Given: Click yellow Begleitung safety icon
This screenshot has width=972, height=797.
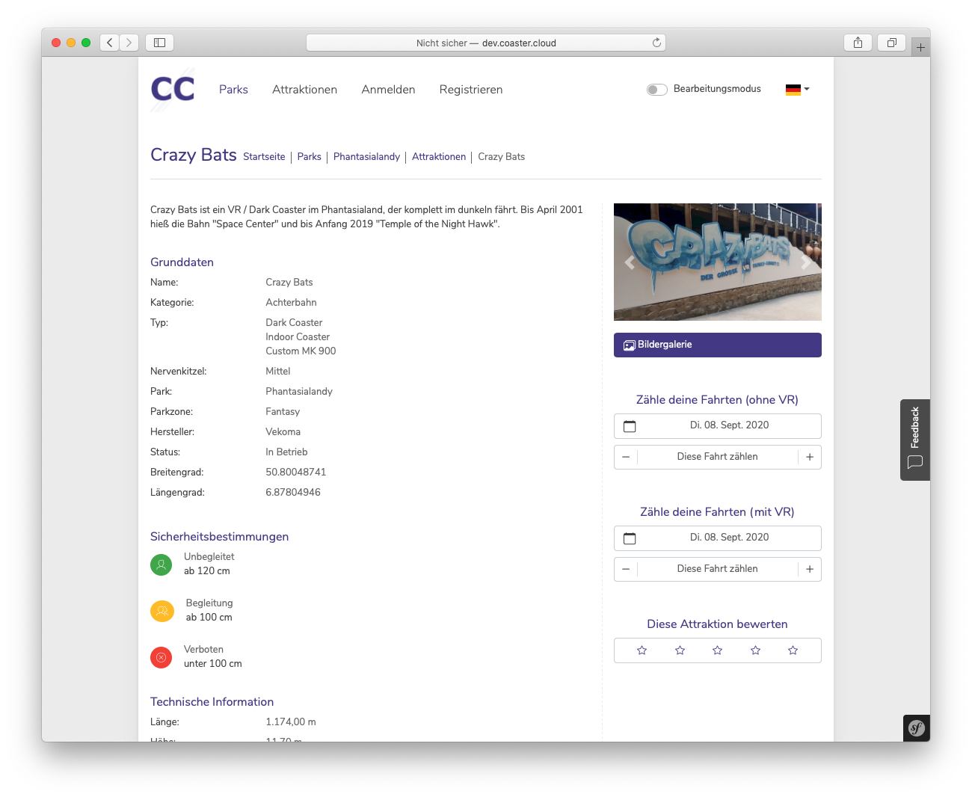Looking at the screenshot, I should 162,611.
